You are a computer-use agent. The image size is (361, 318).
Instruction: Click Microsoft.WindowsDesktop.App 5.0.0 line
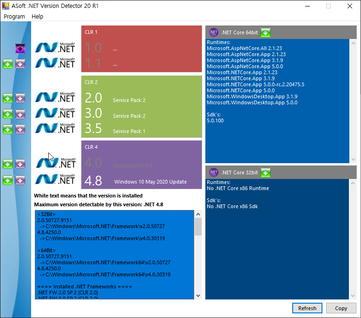pyautogui.click(x=252, y=102)
